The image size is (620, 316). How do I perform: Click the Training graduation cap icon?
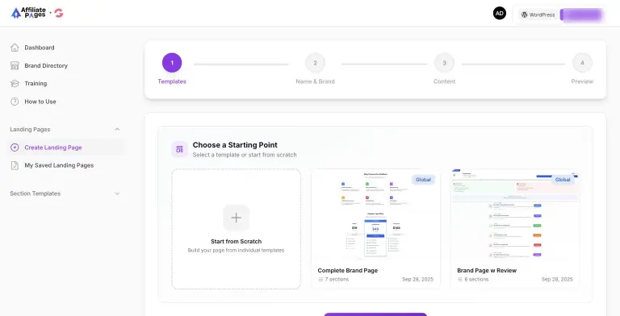click(15, 83)
